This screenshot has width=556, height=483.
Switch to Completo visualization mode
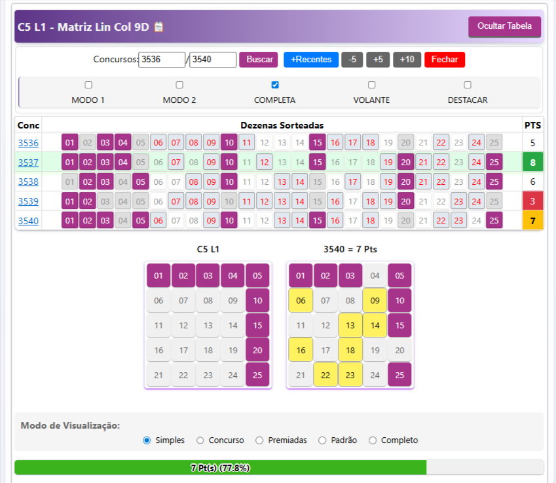click(x=373, y=440)
